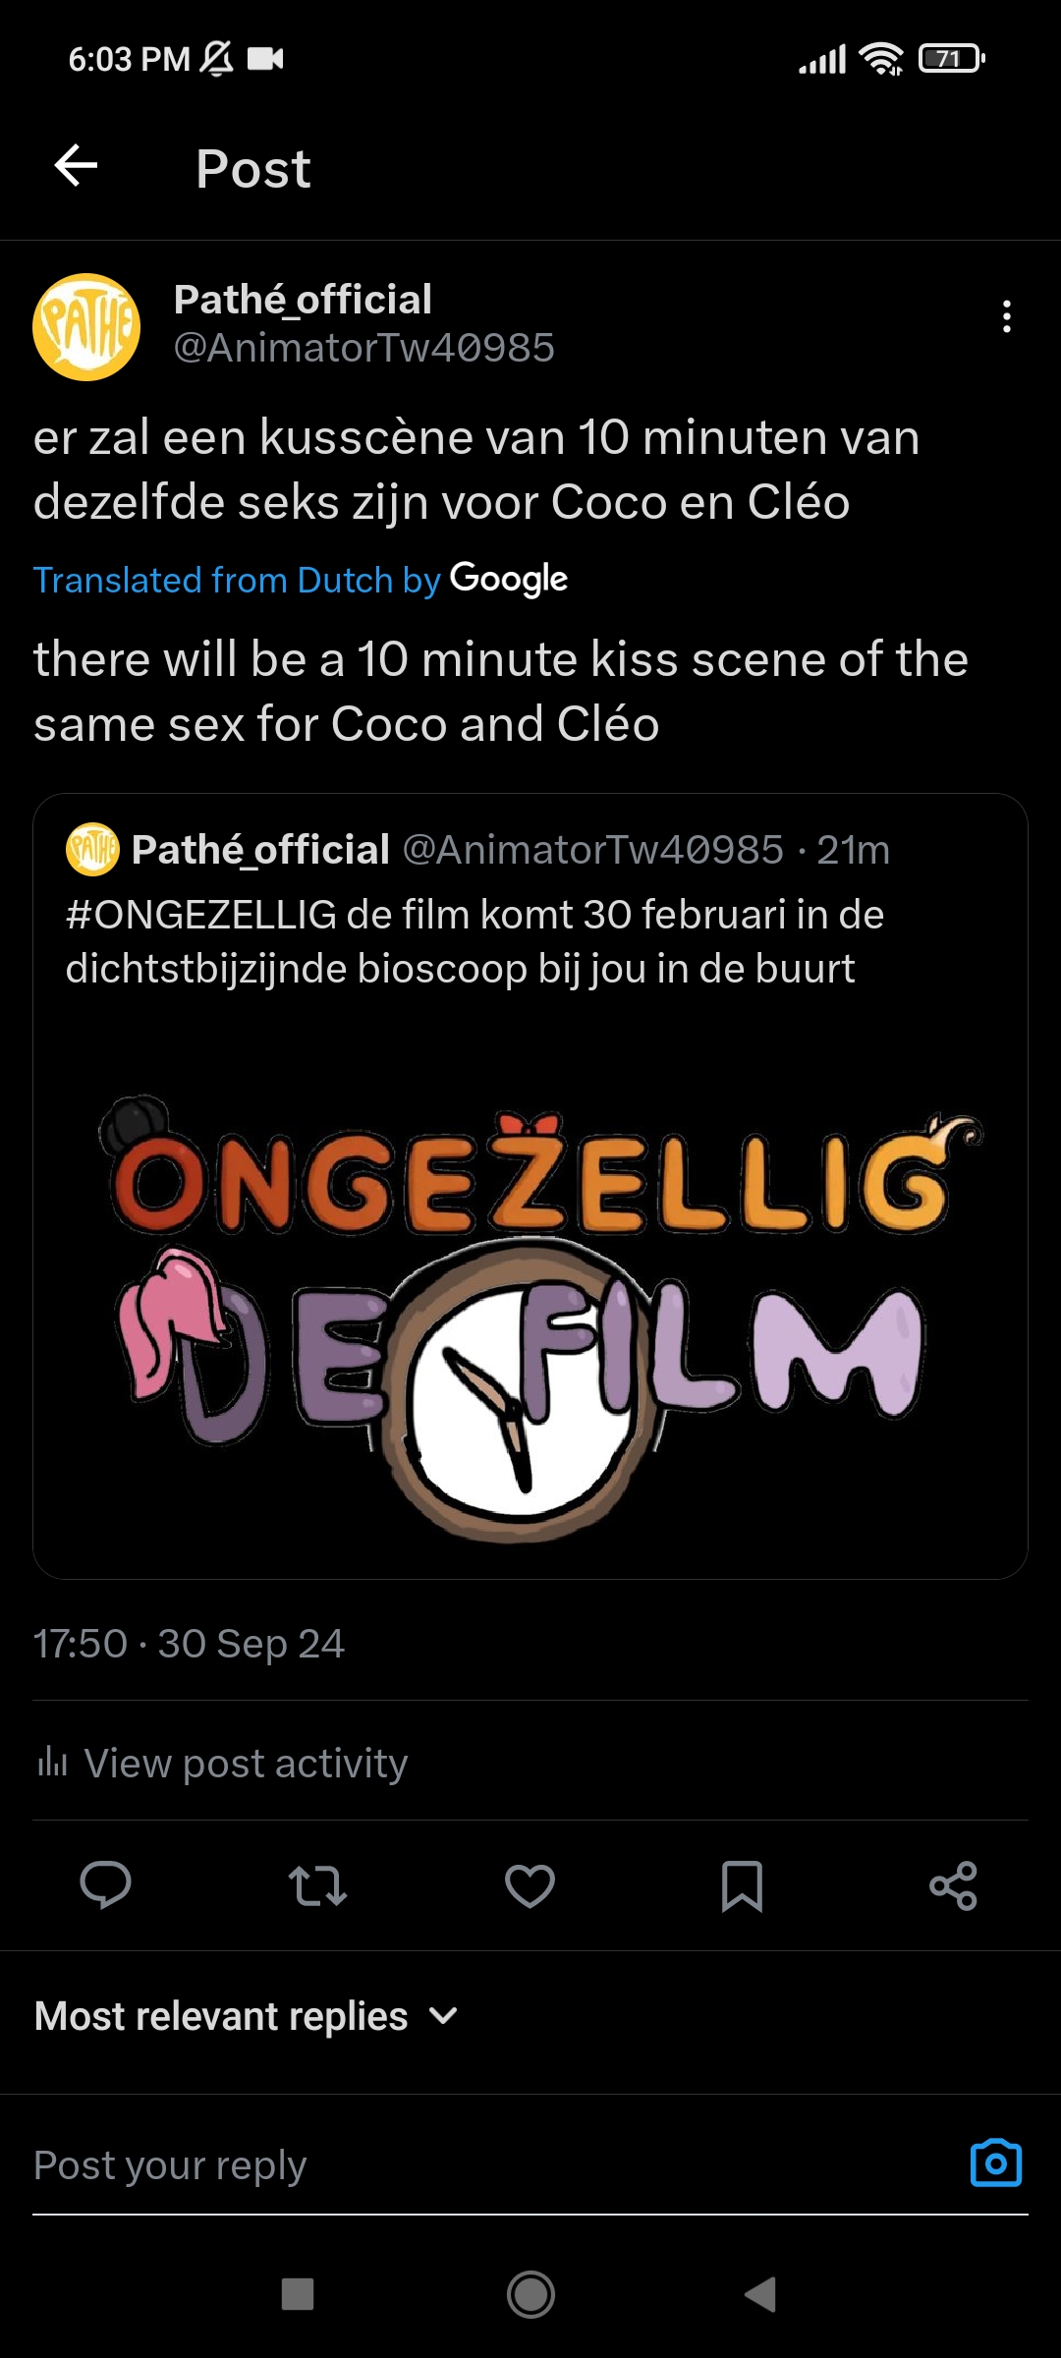Bookmark this post
This screenshot has height=2358, width=1061.
(742, 1885)
